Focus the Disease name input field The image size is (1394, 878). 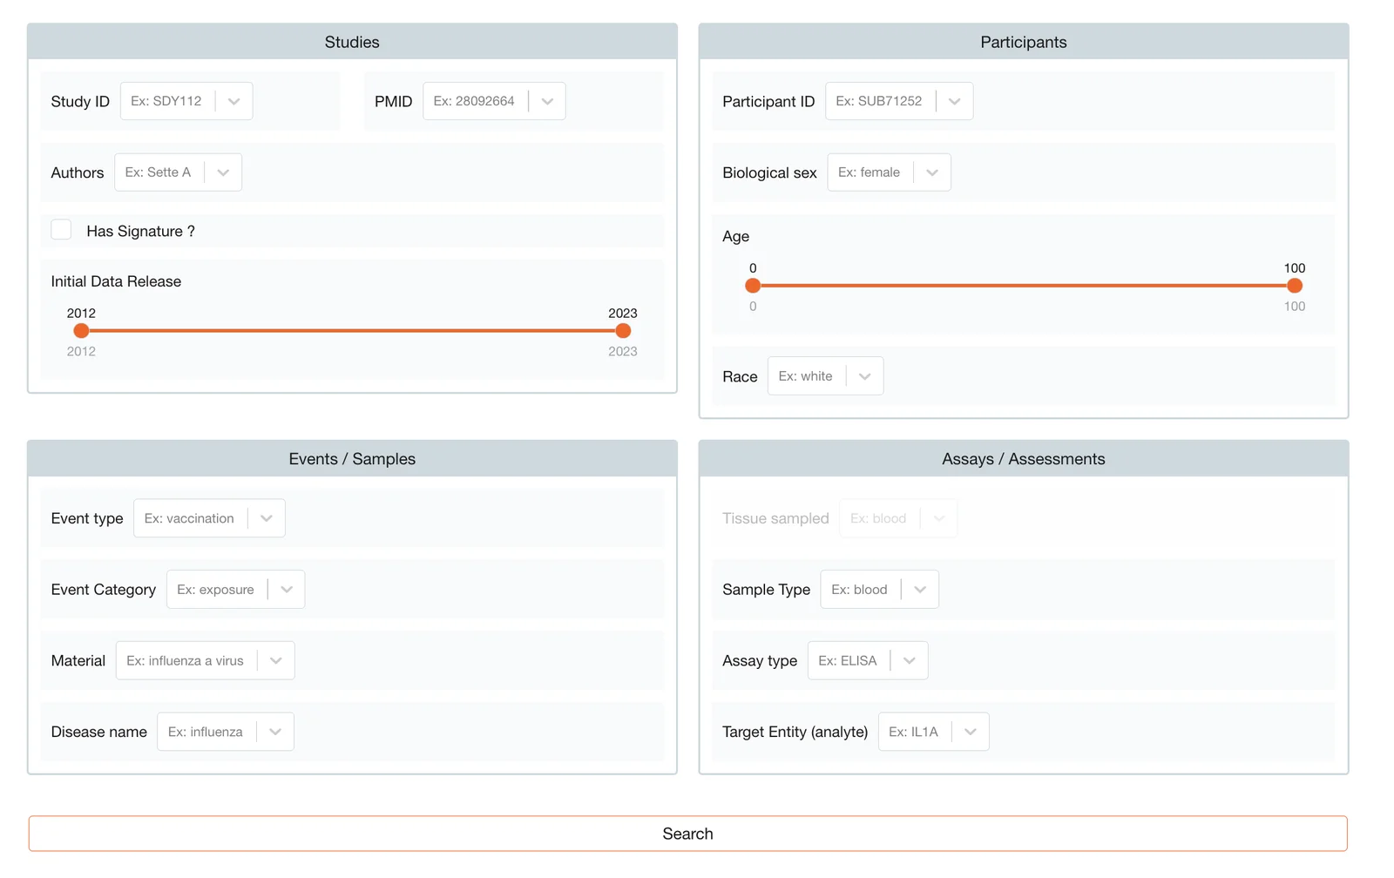point(206,733)
